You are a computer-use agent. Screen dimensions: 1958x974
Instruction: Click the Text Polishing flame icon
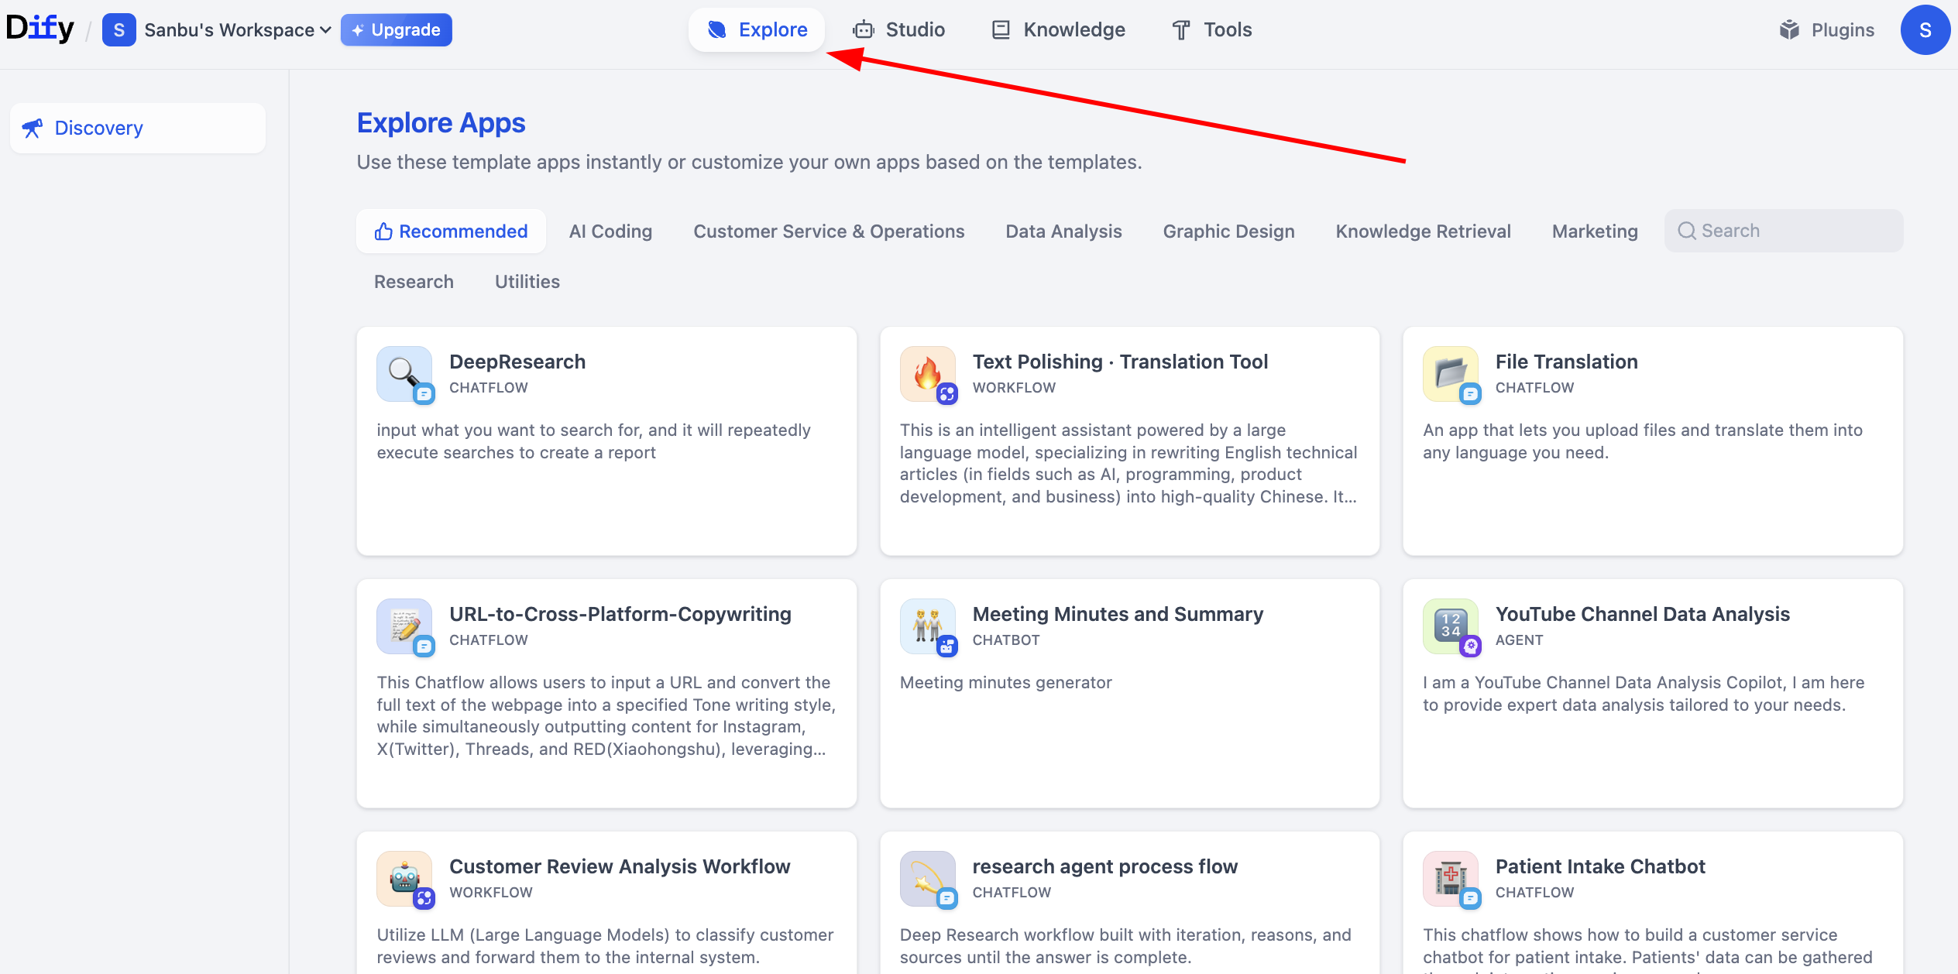927,373
